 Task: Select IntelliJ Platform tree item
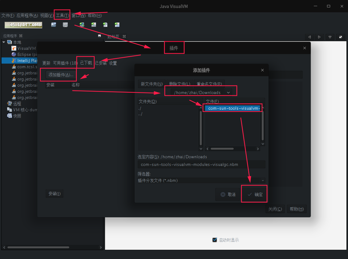19,61
